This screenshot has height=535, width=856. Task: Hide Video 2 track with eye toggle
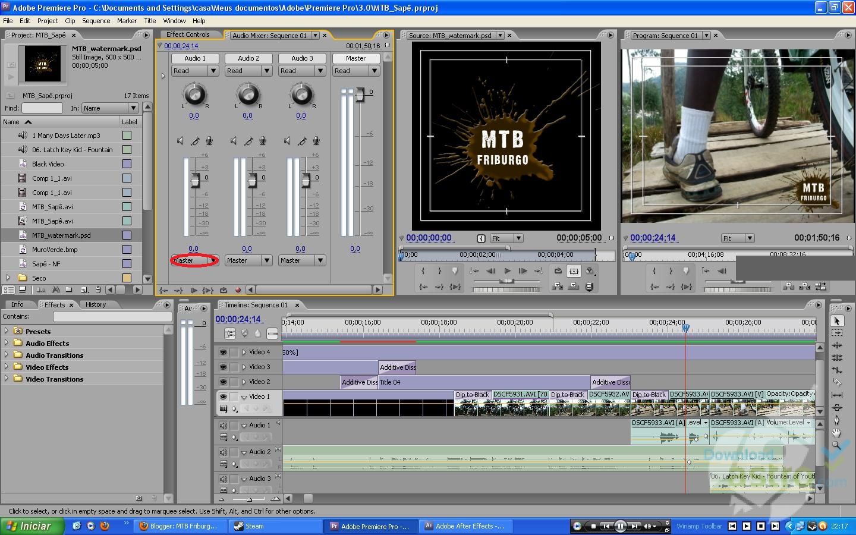(x=223, y=382)
